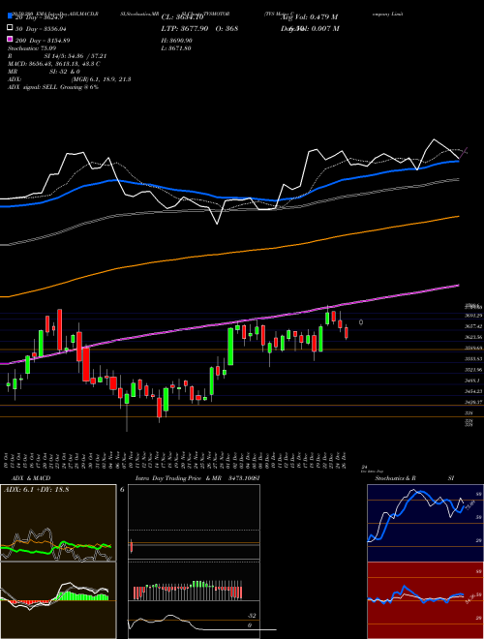This screenshot has width=484, height=639.
Task: Click the small intraday circle marker right of candles
Action: point(361,322)
